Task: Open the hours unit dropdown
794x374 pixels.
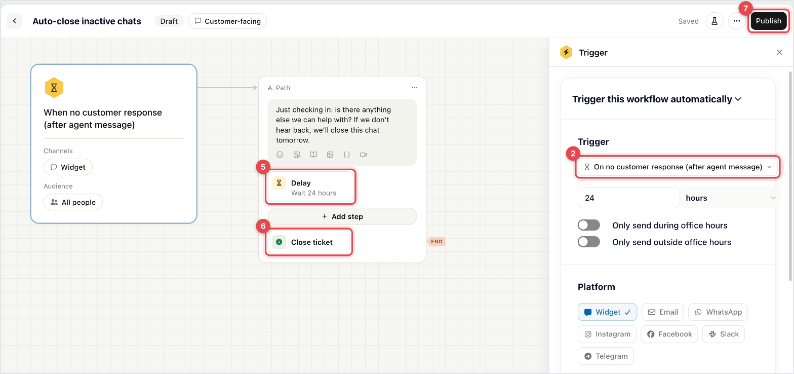Action: click(730, 198)
